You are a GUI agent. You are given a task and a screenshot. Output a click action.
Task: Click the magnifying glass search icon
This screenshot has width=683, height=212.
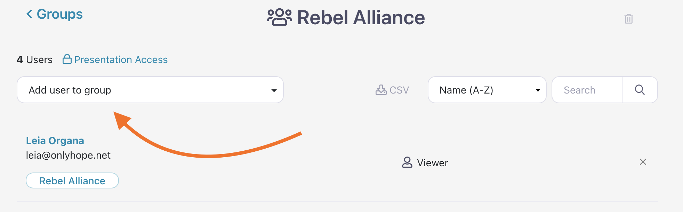click(x=640, y=90)
